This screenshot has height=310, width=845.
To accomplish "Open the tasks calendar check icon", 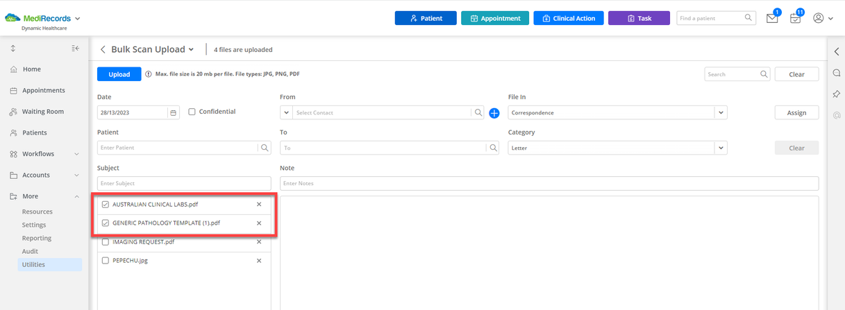I will (x=796, y=19).
